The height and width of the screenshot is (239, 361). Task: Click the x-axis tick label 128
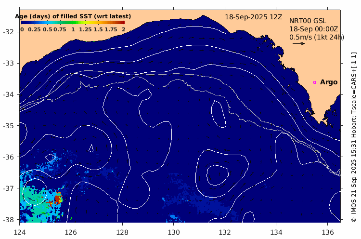tap(122, 232)
